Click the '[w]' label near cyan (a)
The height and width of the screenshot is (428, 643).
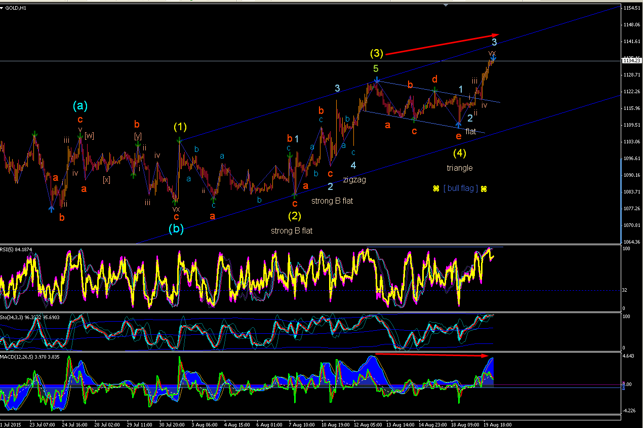click(x=89, y=135)
